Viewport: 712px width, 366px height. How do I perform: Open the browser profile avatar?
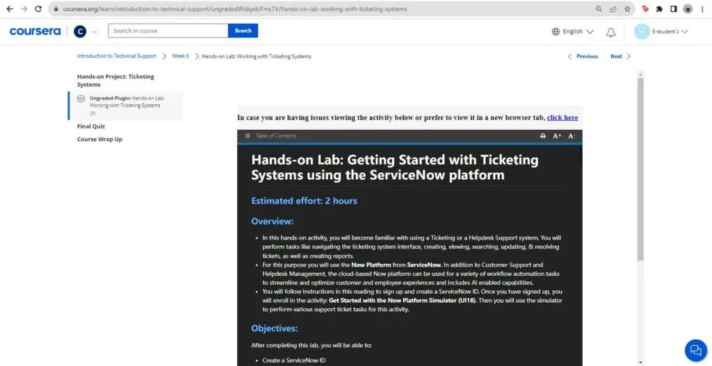pyautogui.click(x=688, y=9)
